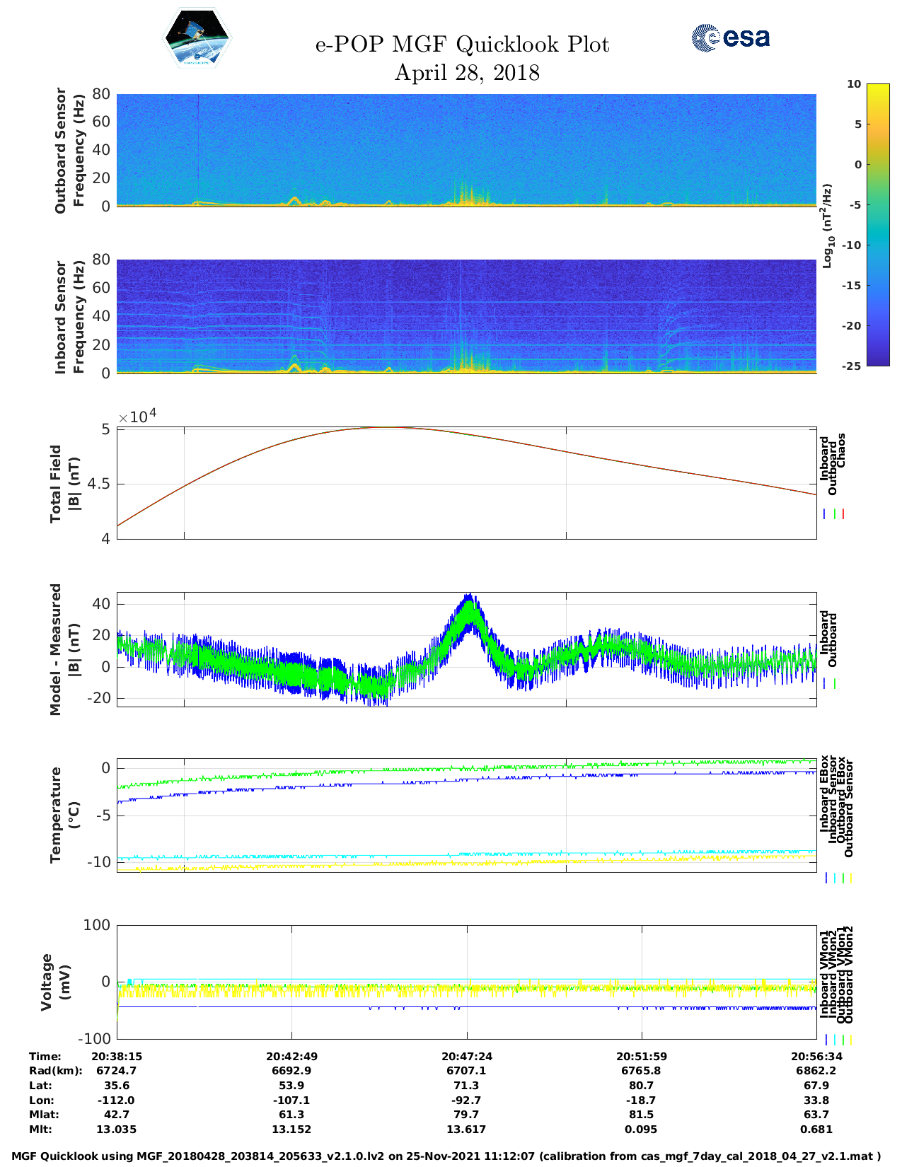Image resolution: width=902 pixels, height=1167 pixels.
Task: Click the 20:47:24 time label
Action: click(x=466, y=1056)
